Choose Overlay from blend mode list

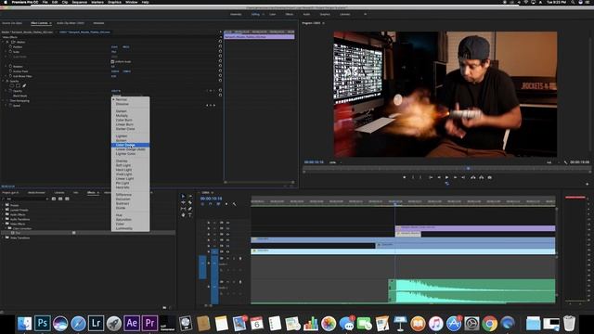[130, 161]
